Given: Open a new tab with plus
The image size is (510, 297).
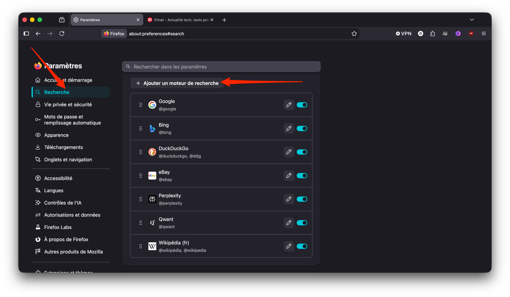Looking at the screenshot, I should (x=224, y=20).
